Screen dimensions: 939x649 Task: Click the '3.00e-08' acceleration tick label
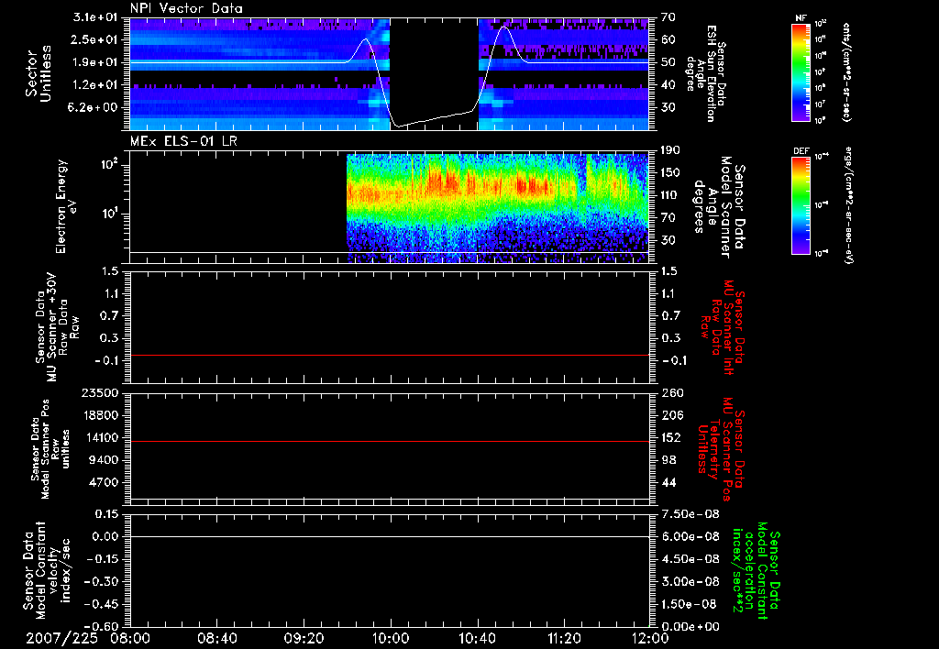(x=689, y=581)
